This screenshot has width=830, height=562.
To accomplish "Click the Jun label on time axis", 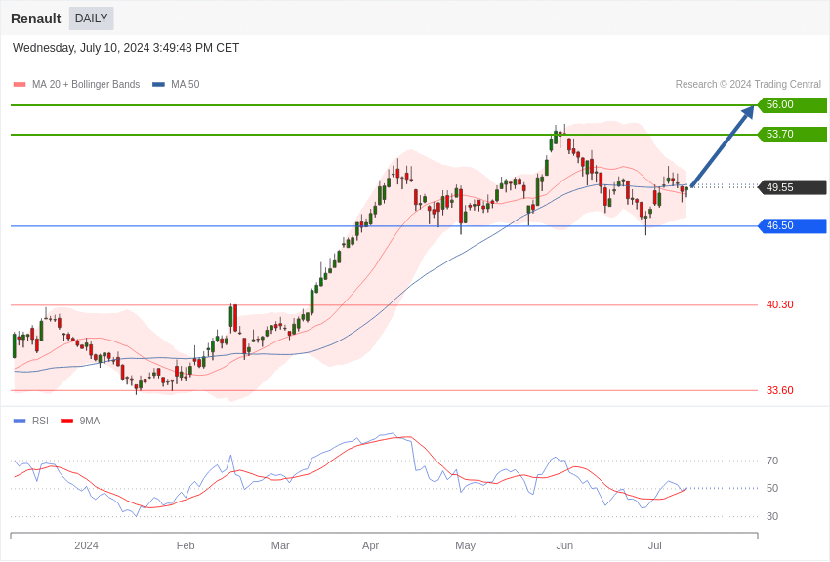I will [x=564, y=545].
